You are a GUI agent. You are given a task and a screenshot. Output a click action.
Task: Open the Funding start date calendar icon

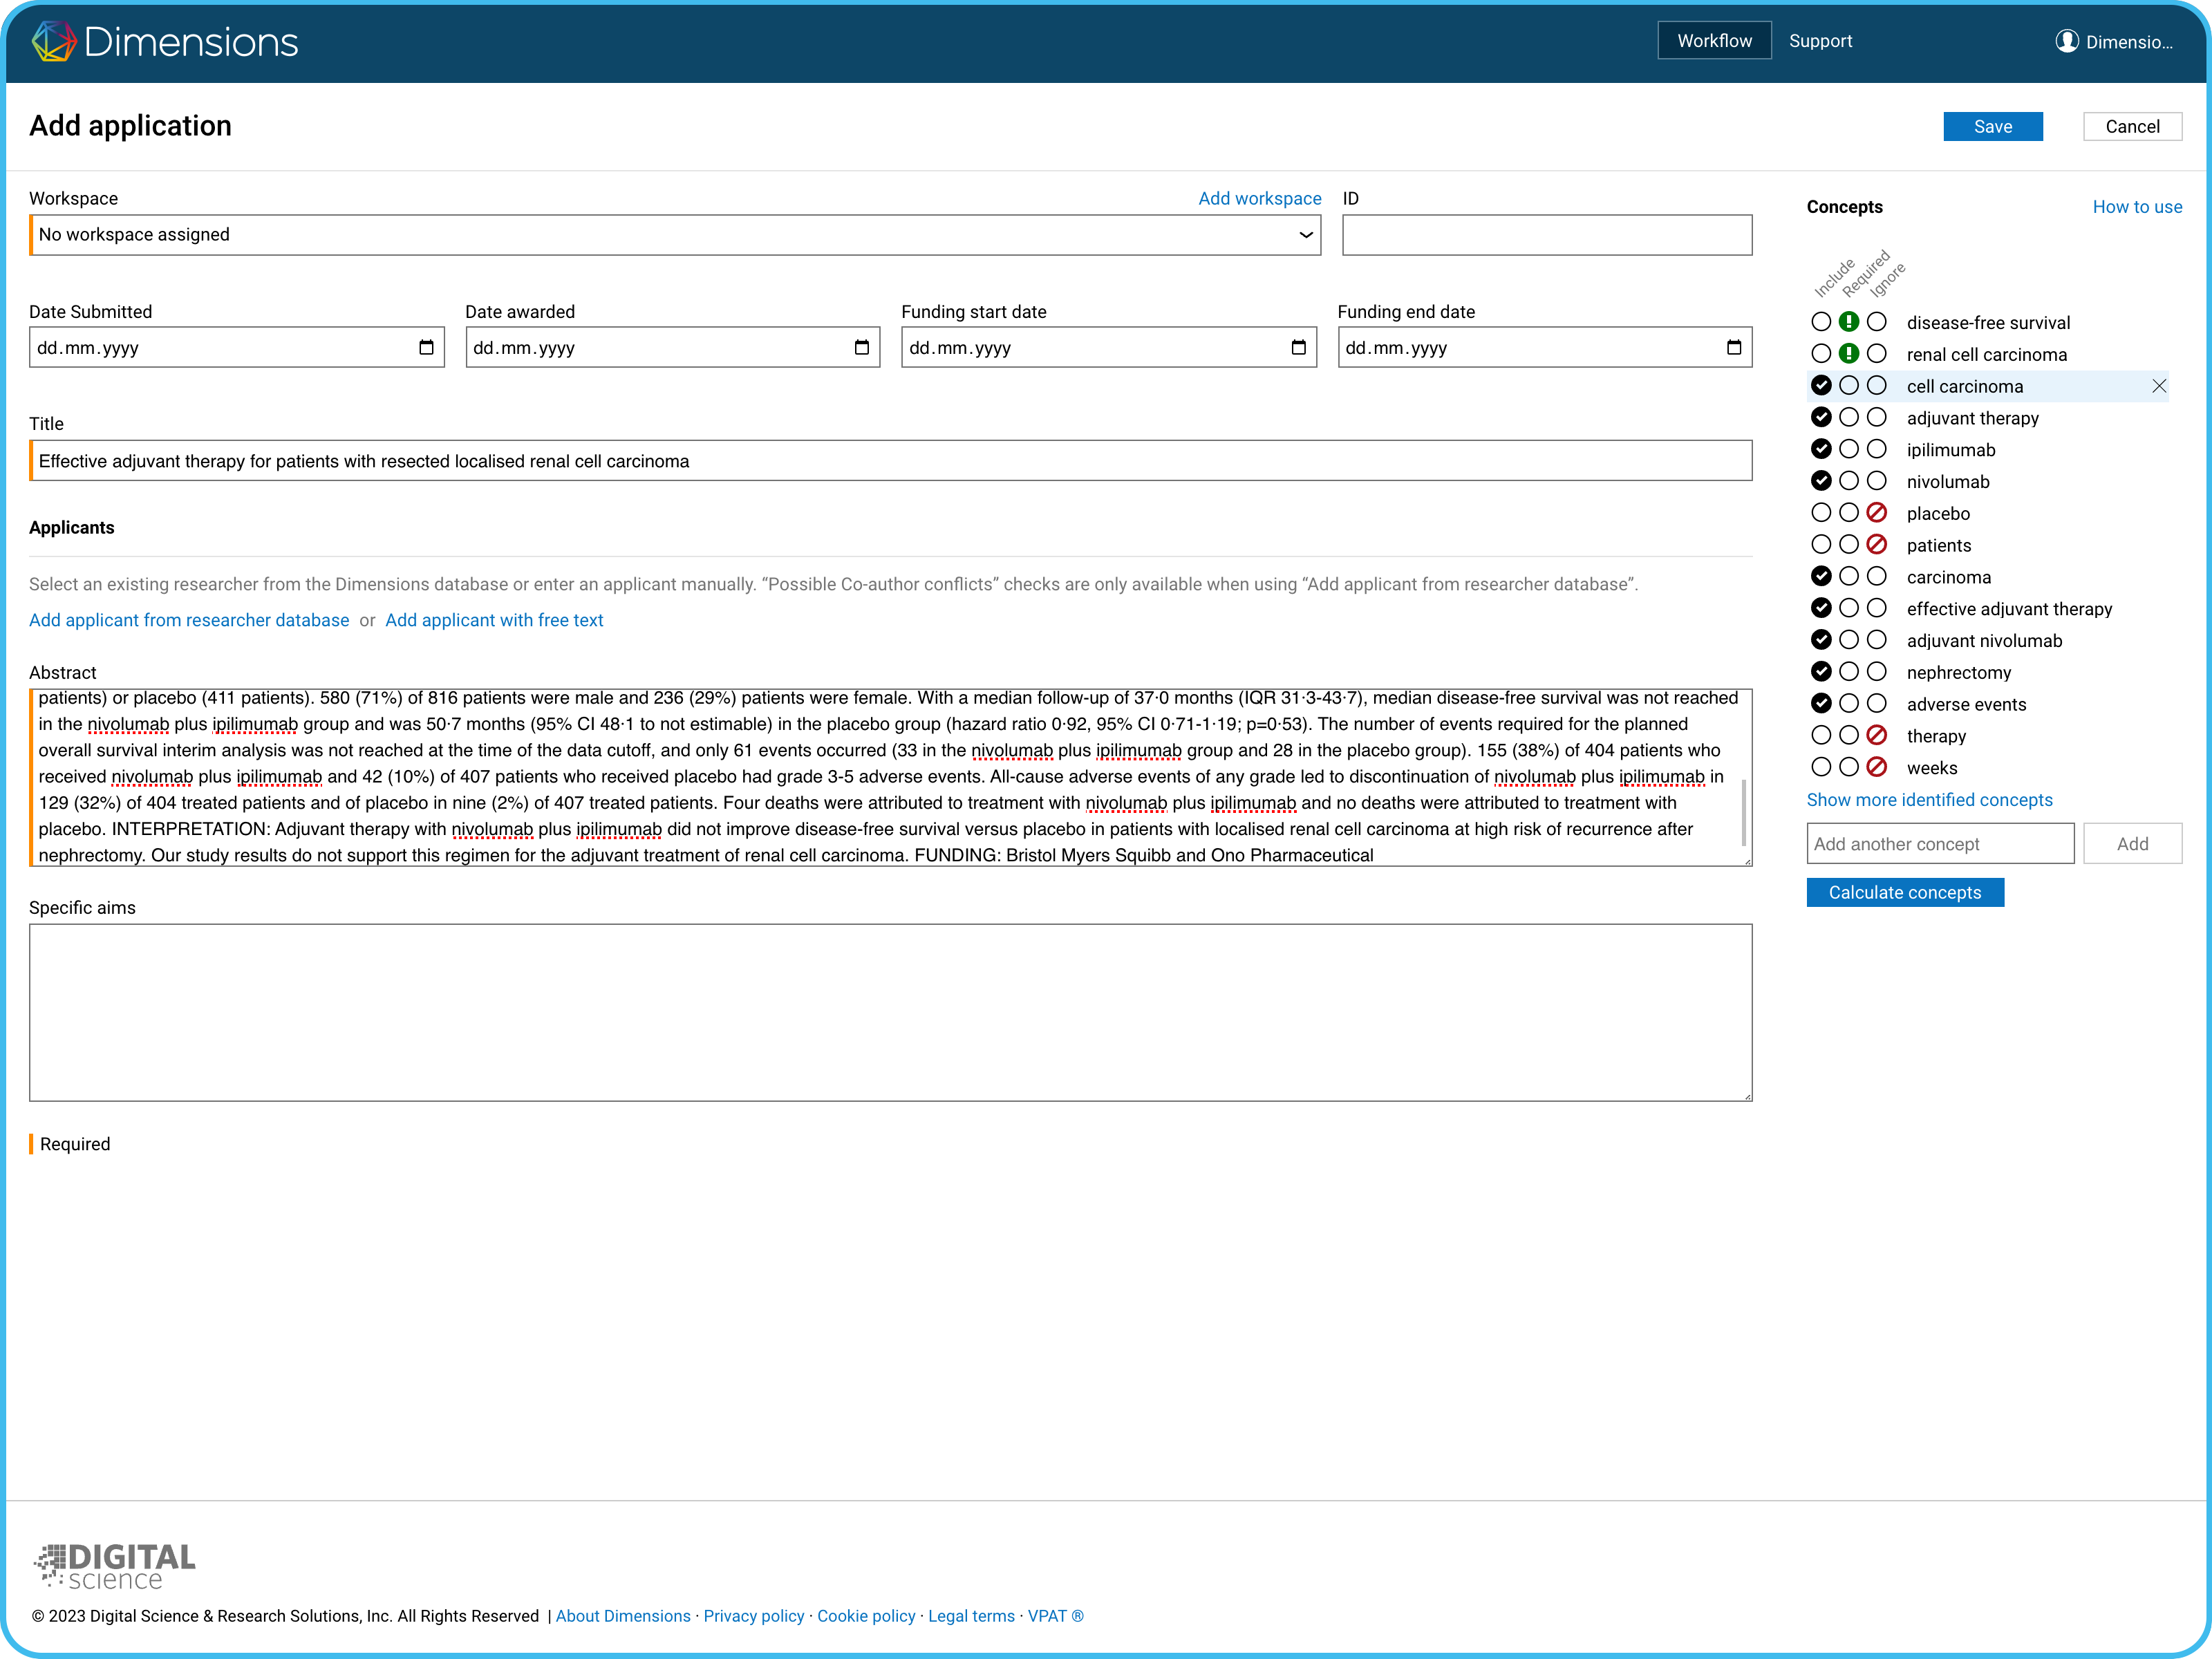1298,347
